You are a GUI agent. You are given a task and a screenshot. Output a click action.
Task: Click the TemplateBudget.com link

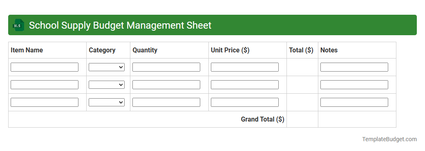(x=389, y=139)
